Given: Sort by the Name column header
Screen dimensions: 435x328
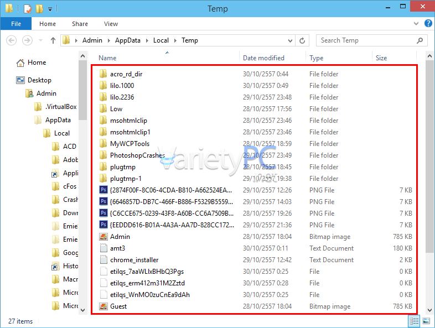Looking at the screenshot, I should 107,58.
